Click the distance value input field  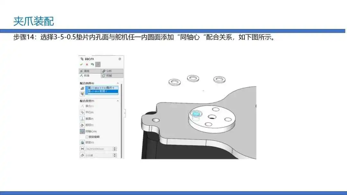click(99, 149)
